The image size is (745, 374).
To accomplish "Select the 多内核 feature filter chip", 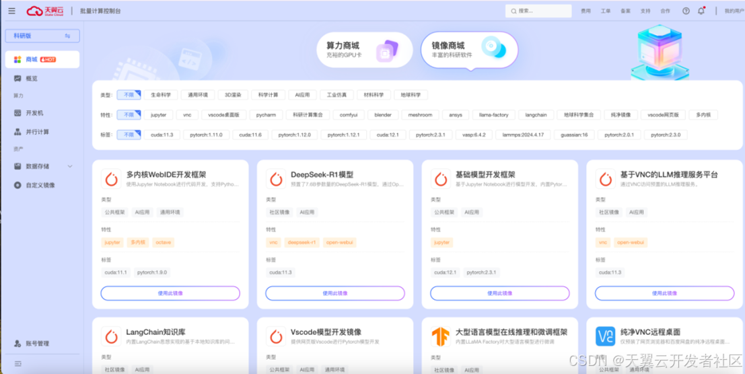I will [x=703, y=115].
